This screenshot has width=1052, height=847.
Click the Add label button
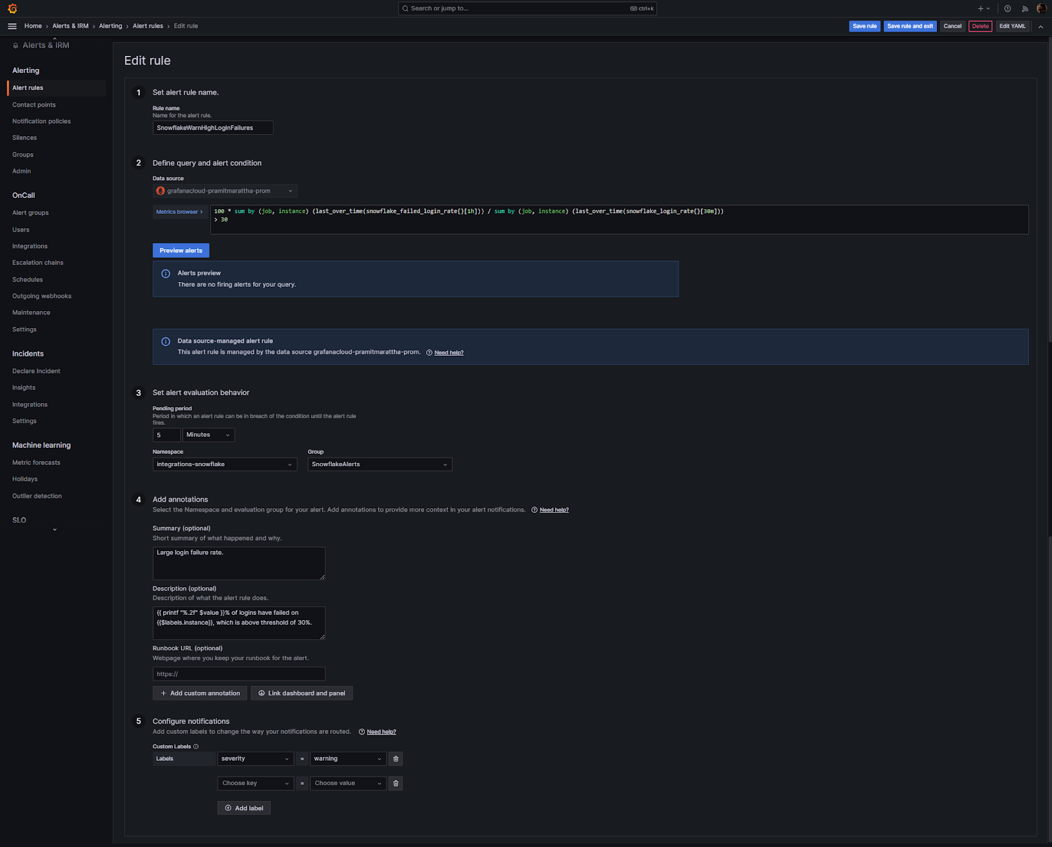click(244, 808)
